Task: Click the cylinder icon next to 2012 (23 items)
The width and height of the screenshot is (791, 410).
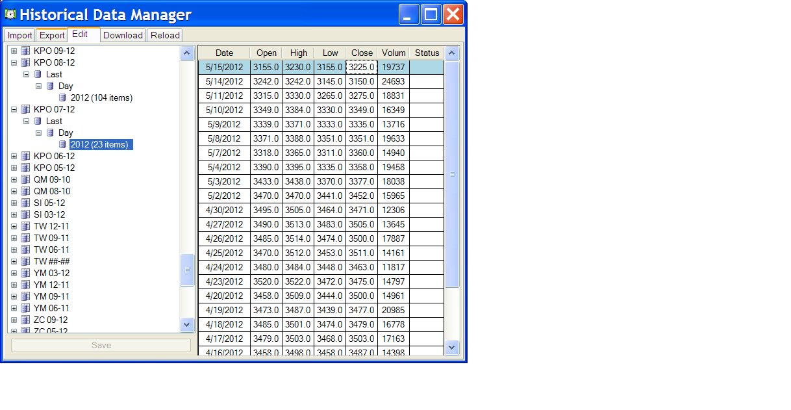Action: pyautogui.click(x=62, y=144)
